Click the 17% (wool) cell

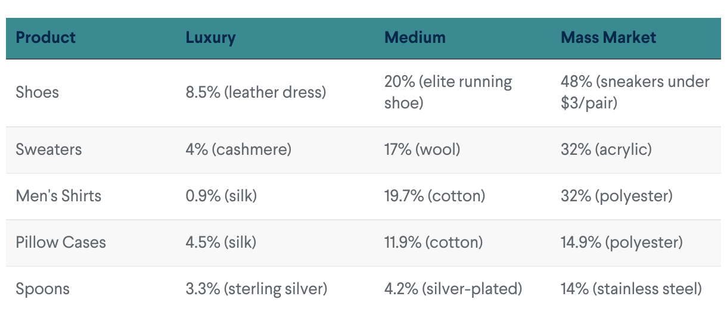point(422,149)
